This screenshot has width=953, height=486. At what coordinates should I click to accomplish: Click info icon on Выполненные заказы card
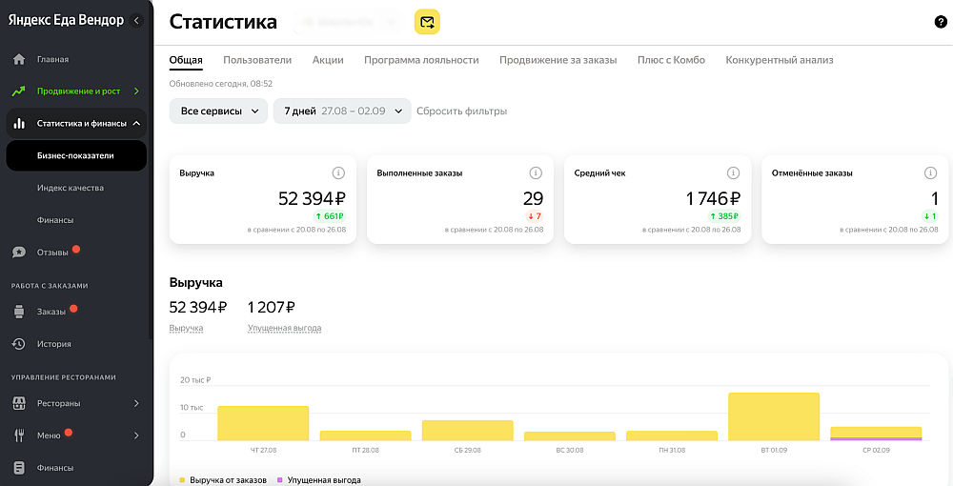click(x=536, y=173)
